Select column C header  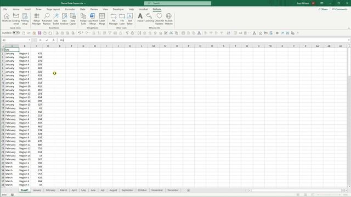pos(37,46)
